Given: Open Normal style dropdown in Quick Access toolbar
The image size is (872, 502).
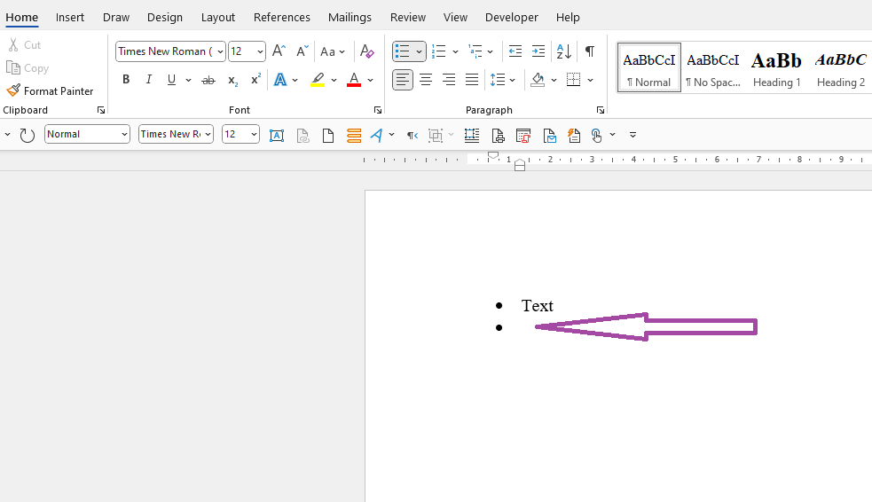Looking at the screenshot, I should [x=124, y=135].
